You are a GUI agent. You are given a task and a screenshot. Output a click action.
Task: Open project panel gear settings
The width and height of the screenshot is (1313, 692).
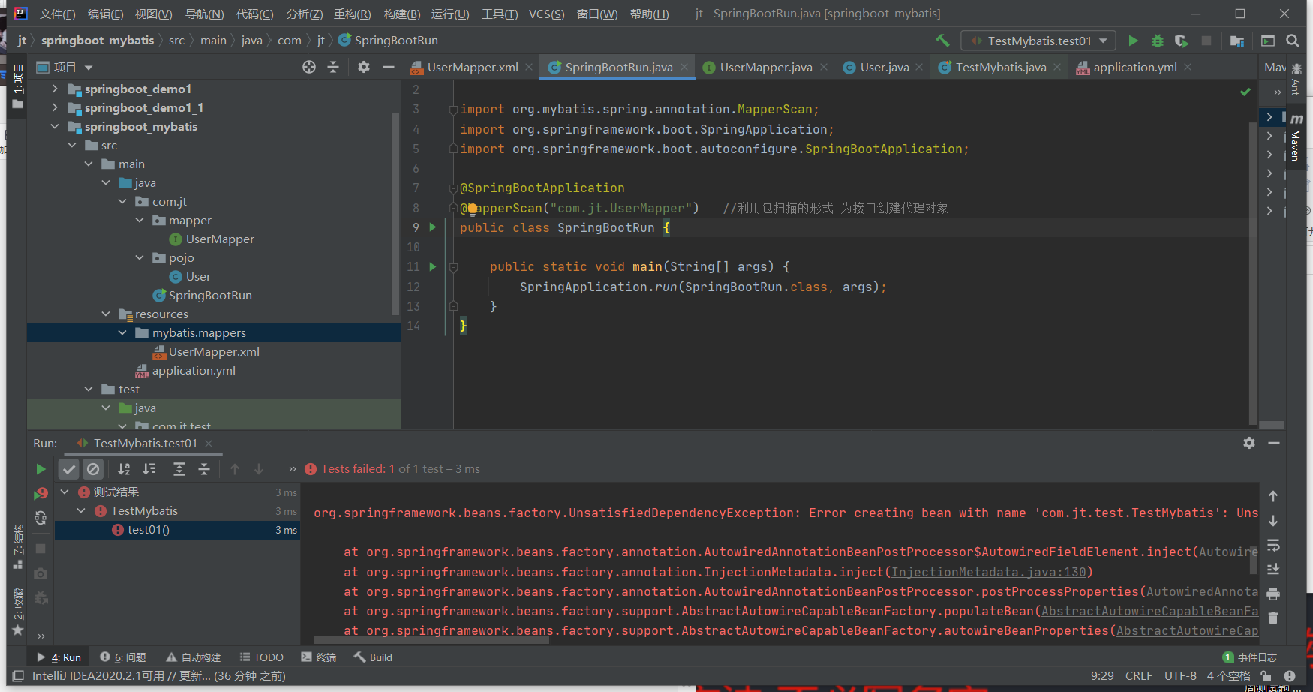click(x=364, y=68)
